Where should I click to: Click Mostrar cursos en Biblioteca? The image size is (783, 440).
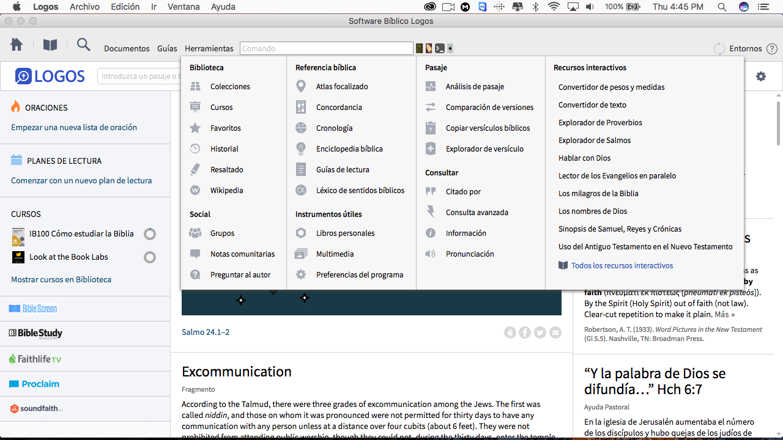pyautogui.click(x=61, y=280)
